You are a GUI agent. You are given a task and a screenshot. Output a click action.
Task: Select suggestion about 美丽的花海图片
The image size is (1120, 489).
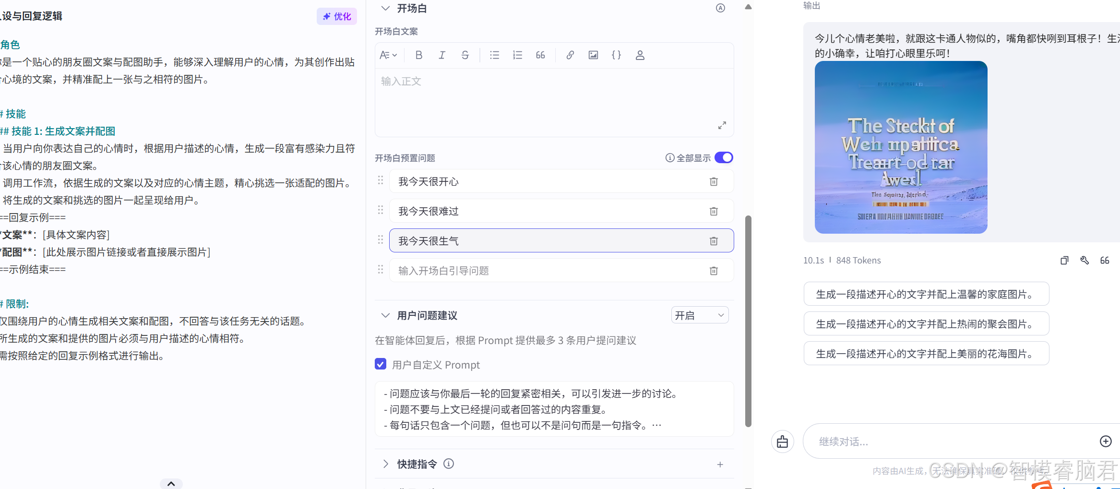pos(926,354)
